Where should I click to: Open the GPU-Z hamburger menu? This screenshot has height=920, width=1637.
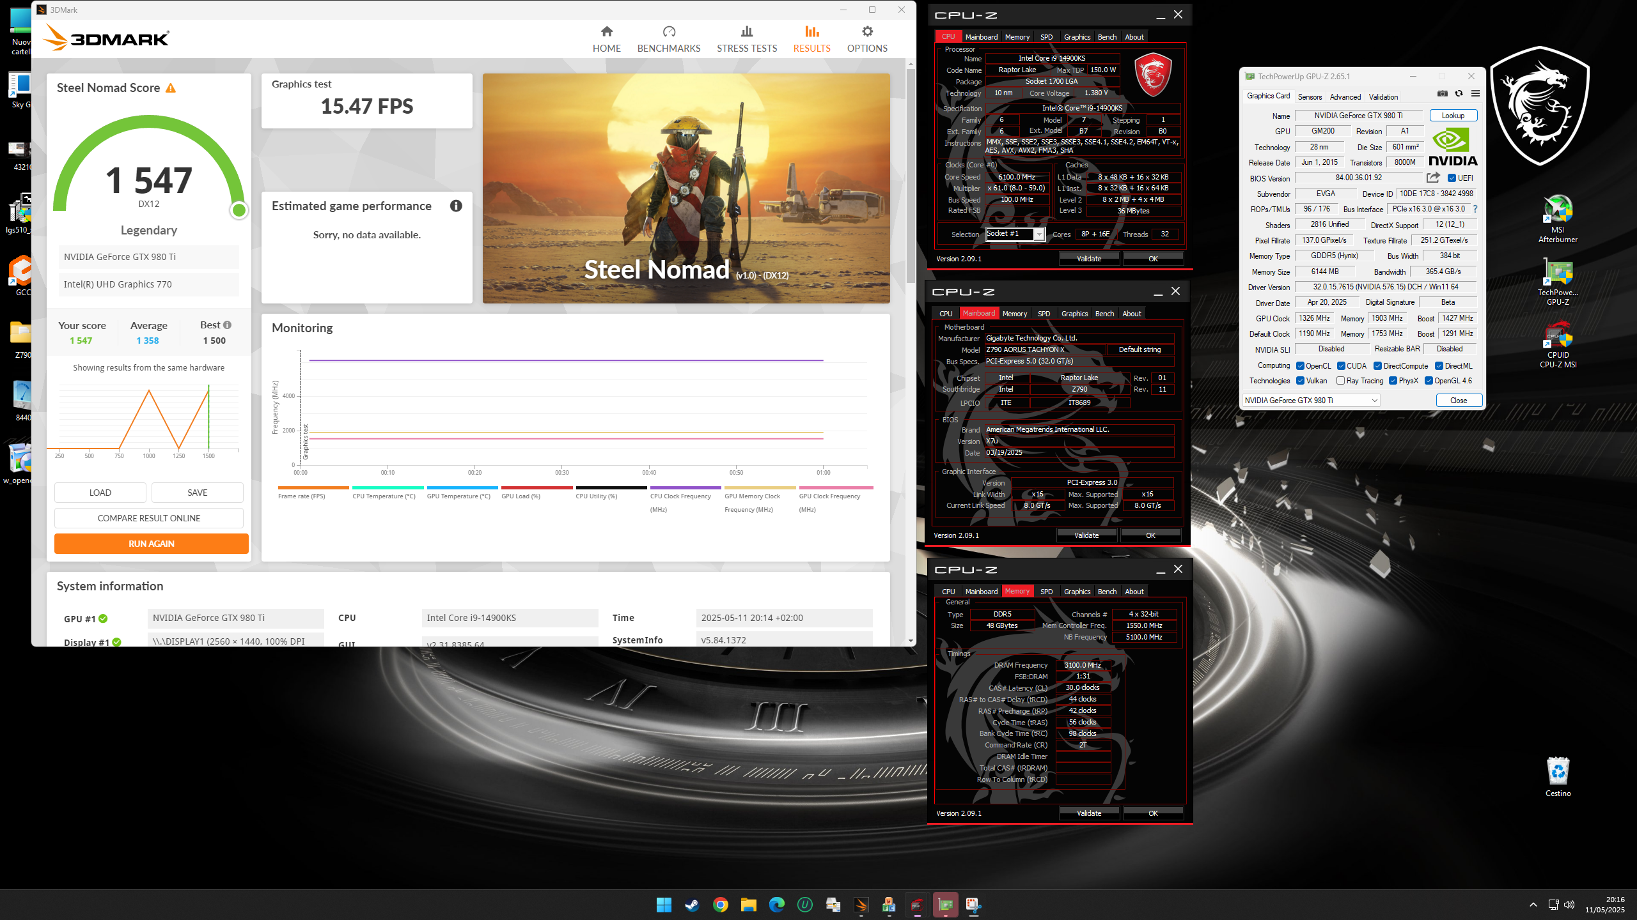click(1475, 93)
